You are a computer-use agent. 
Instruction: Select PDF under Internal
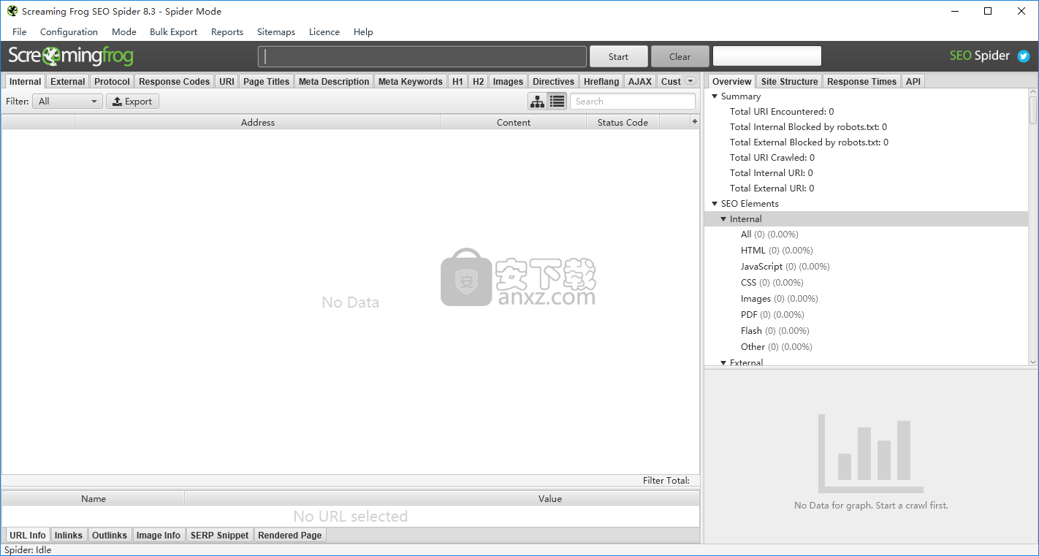coord(772,315)
